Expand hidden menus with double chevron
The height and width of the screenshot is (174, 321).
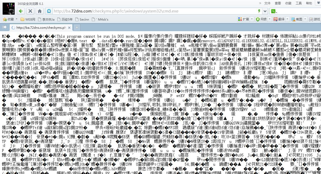(x=260, y=3)
